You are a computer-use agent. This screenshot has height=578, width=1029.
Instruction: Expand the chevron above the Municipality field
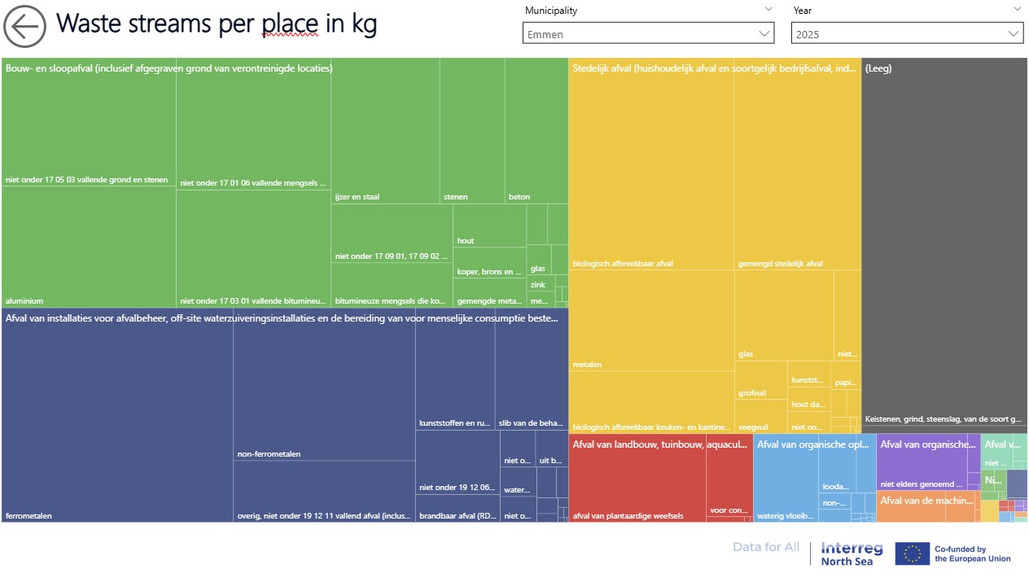[768, 9]
